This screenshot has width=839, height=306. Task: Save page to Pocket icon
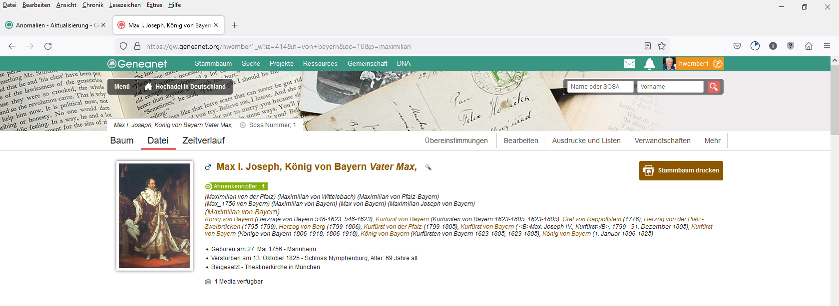[737, 46]
